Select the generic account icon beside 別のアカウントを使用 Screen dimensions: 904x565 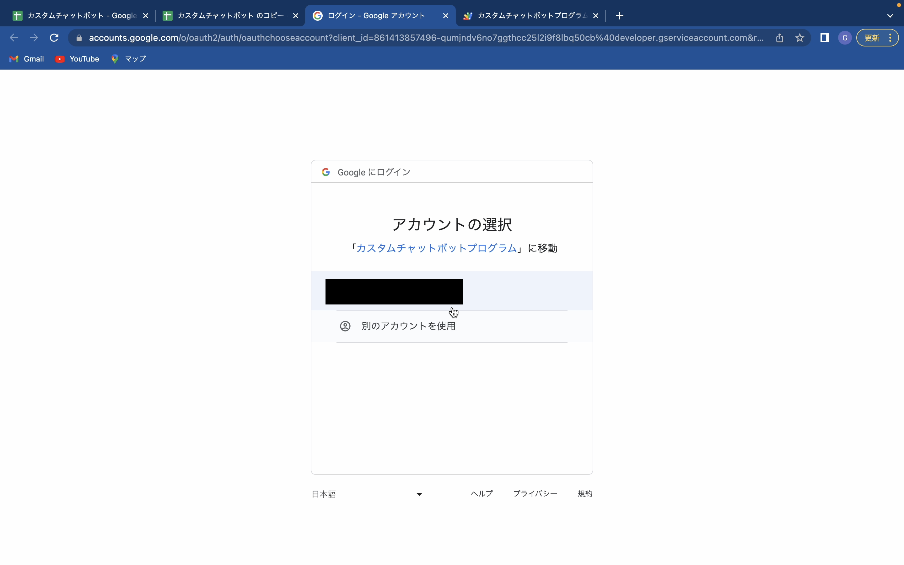coord(345,326)
